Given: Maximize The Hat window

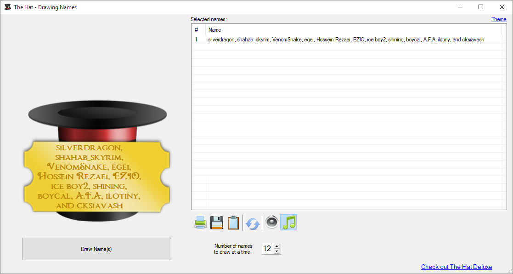Looking at the screenshot, I should tap(481, 7).
